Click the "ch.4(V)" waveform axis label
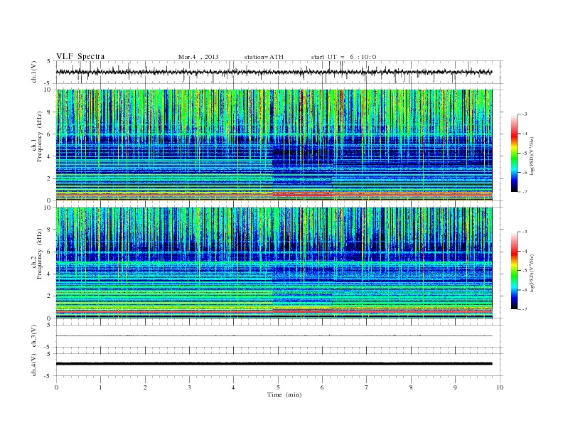Viewport: 563px width, 435px height. tap(33, 365)
